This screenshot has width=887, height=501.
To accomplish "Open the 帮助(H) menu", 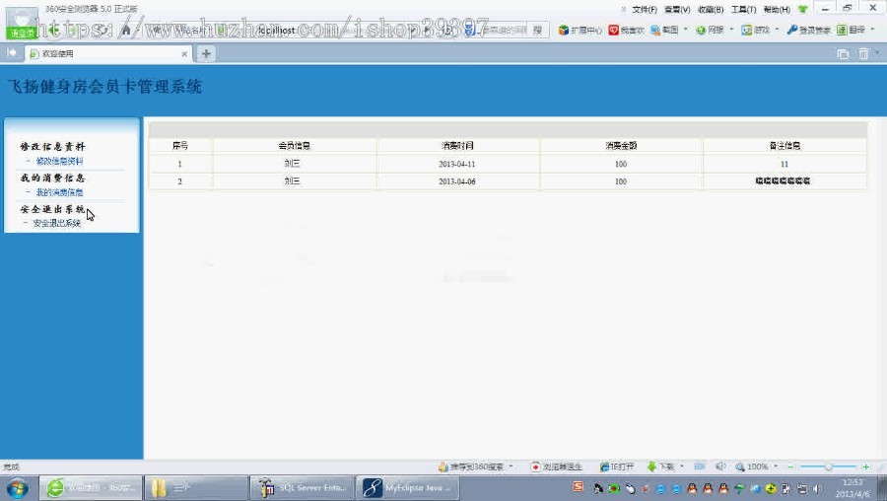I will point(777,10).
